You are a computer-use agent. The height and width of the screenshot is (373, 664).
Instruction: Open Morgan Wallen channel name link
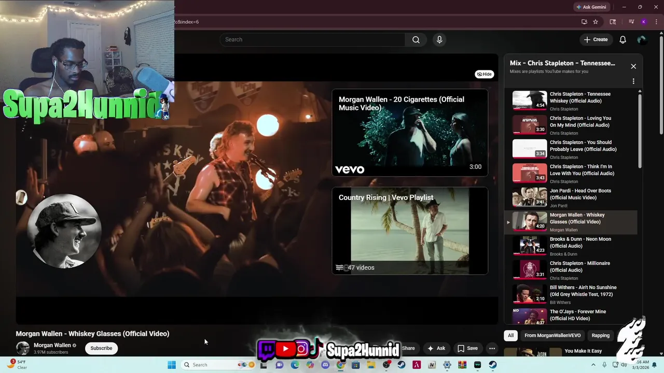52,345
